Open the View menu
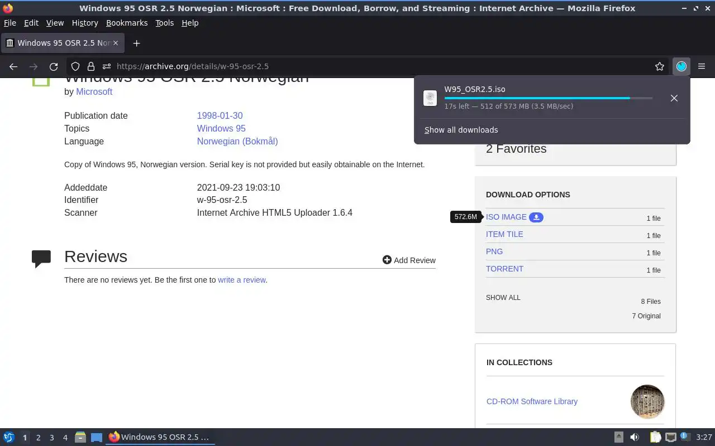Image resolution: width=715 pixels, height=446 pixels. tap(55, 23)
